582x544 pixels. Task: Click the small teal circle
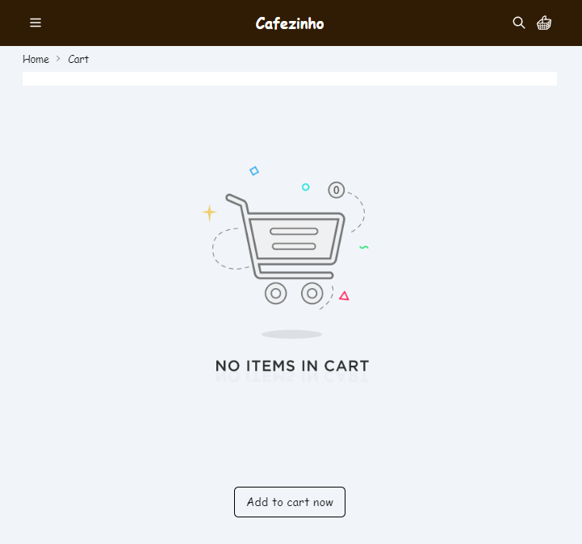point(305,187)
